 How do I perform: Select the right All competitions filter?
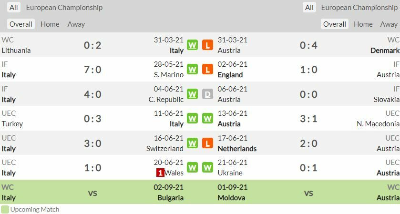[x=309, y=8]
